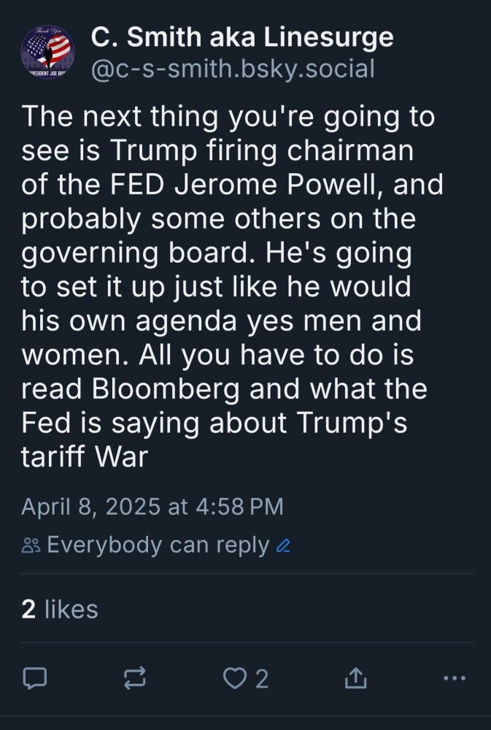The width and height of the screenshot is (491, 730).
Task: Repost using the looping arrows icon
Action: tap(135, 678)
